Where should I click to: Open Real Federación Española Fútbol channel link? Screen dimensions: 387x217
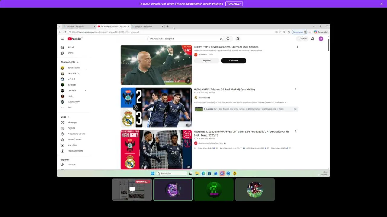(x=210, y=143)
